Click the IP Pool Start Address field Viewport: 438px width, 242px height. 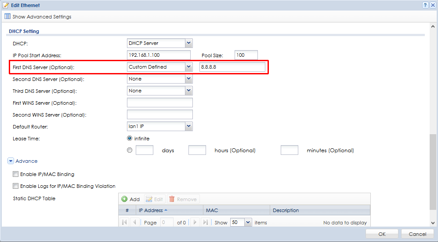click(x=159, y=55)
